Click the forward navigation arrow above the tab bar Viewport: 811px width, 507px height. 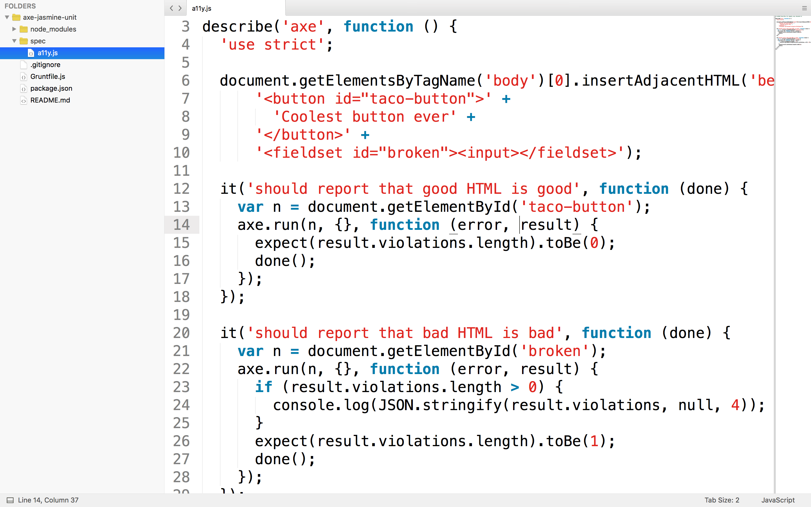[x=180, y=8]
